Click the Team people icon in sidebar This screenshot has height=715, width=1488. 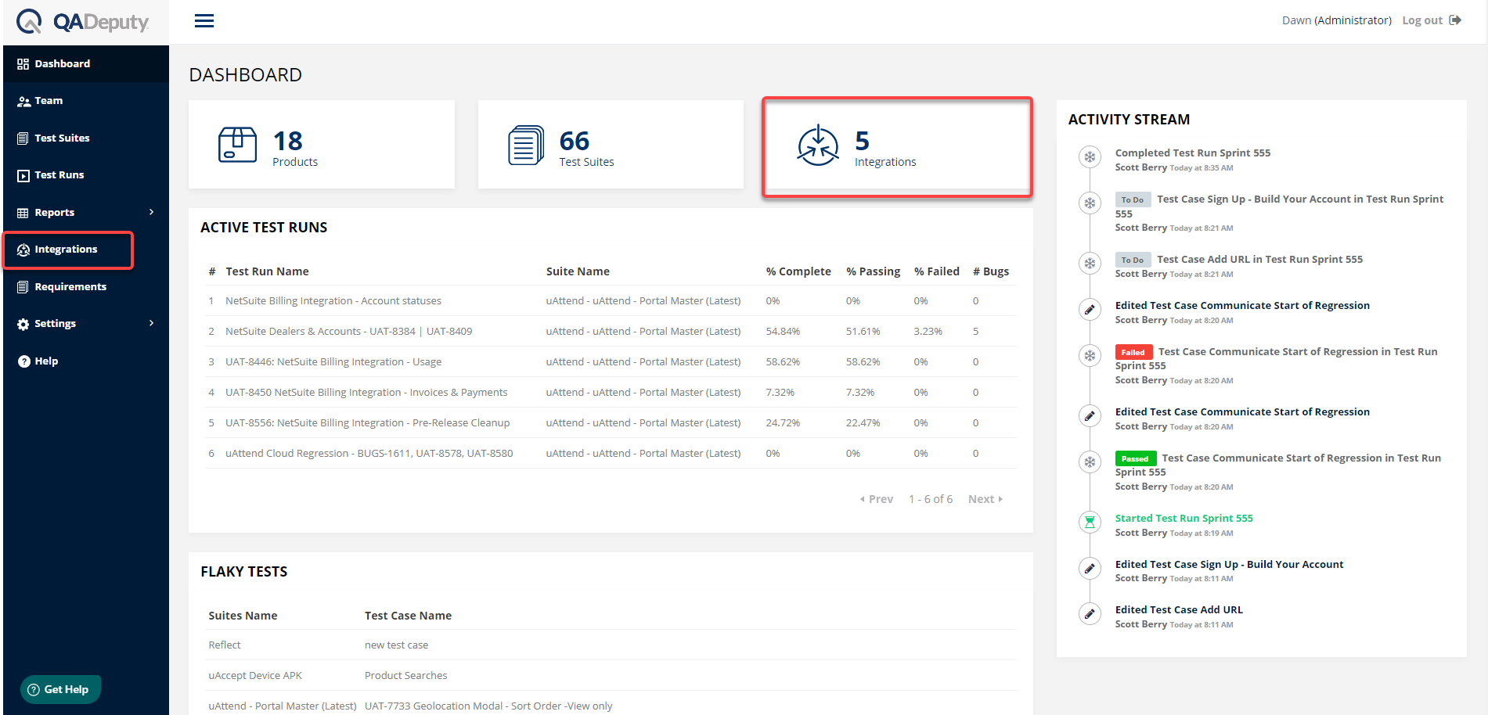(23, 101)
